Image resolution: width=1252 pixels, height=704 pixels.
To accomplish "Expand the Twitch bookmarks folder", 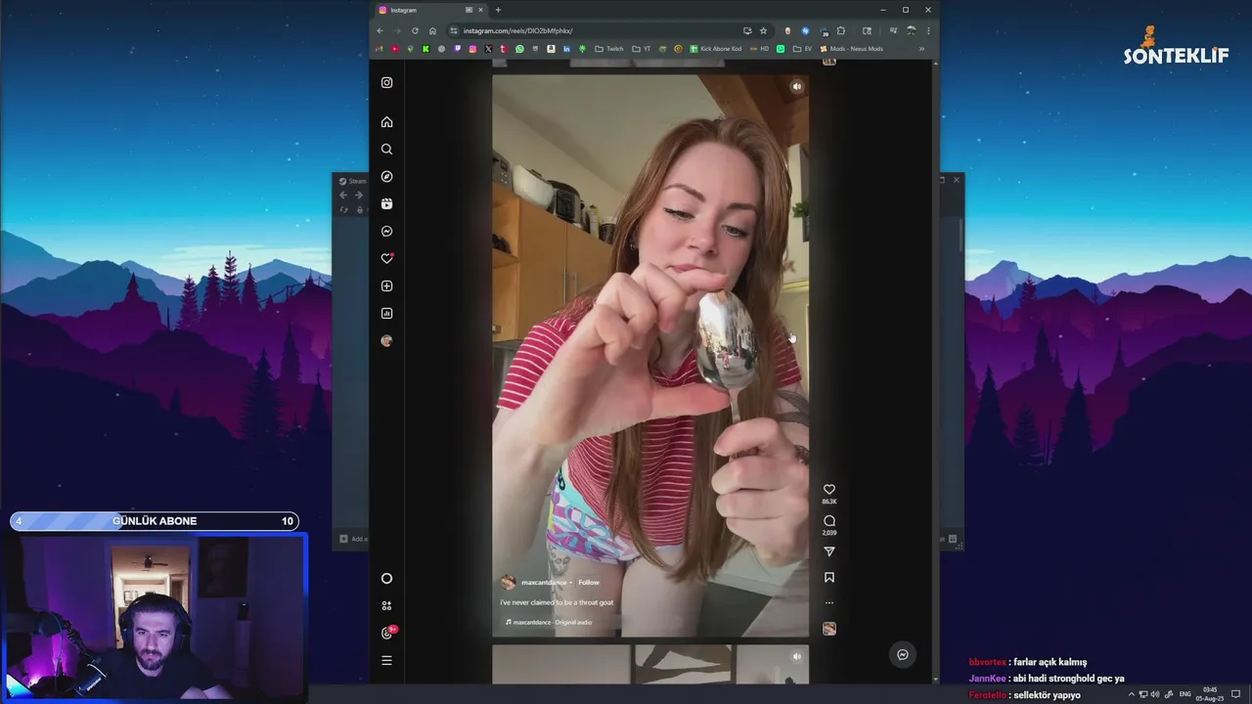I will [x=610, y=49].
